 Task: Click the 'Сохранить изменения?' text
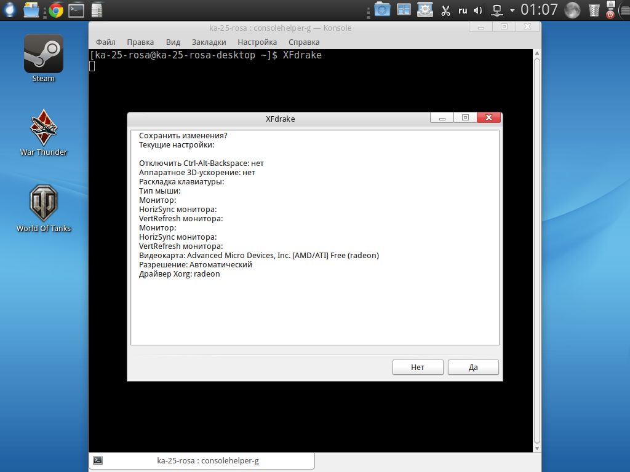[183, 136]
